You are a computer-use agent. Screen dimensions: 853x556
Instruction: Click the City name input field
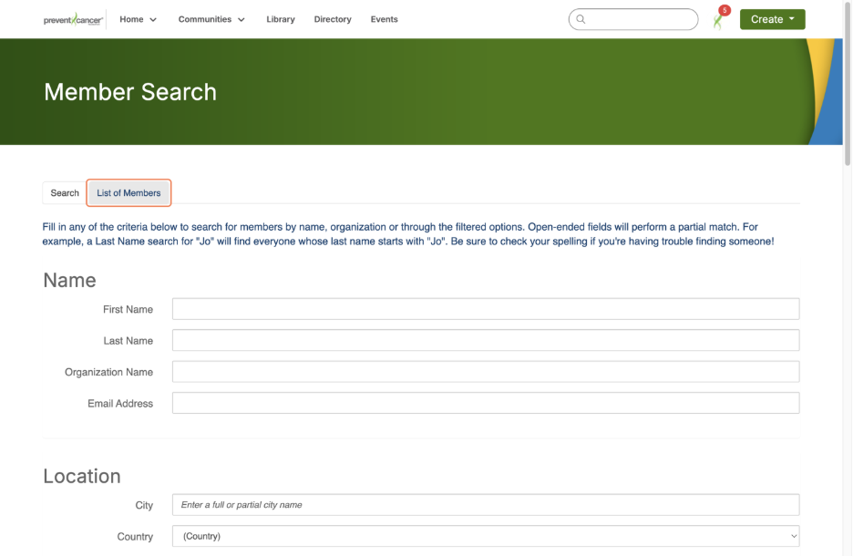pyautogui.click(x=486, y=505)
